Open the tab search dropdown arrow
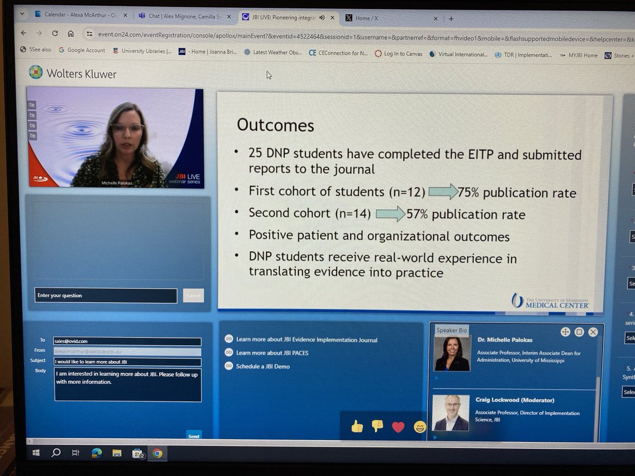This screenshot has width=635, height=476. 21,15
